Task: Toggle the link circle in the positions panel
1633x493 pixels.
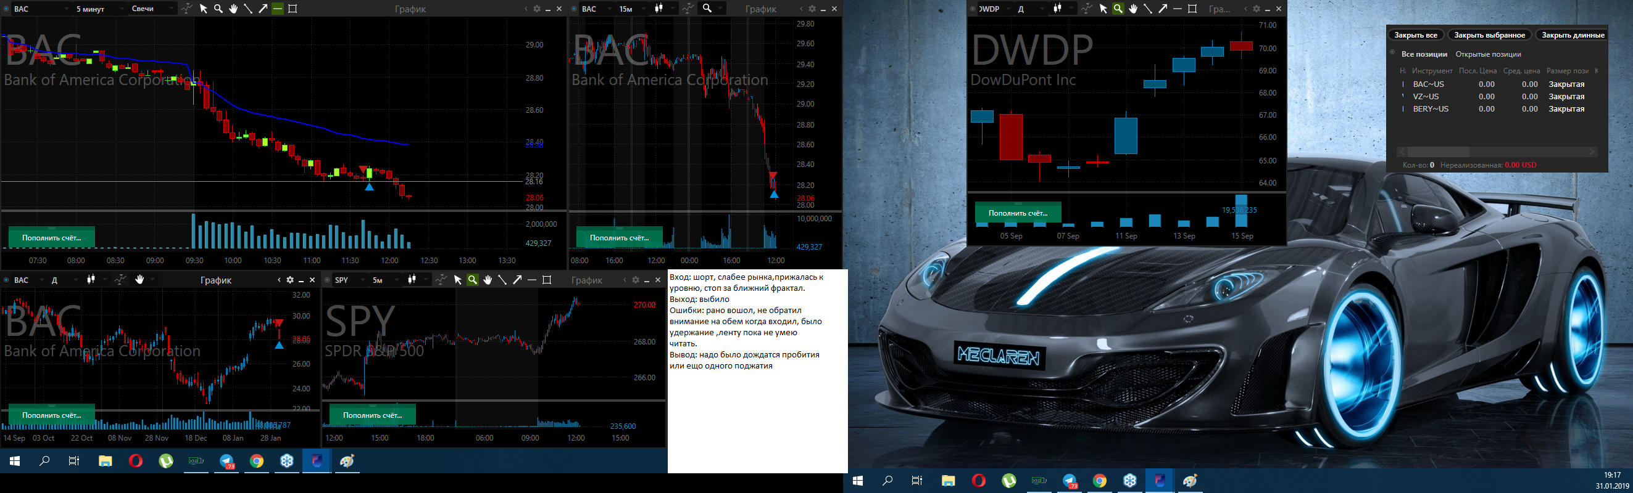Action: coord(1393,52)
